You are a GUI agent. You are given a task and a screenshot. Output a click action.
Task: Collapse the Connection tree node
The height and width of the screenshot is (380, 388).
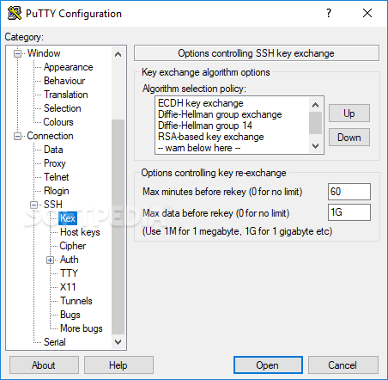18,136
